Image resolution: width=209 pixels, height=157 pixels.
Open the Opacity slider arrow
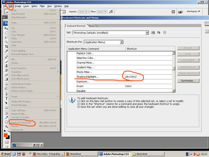[87, 12]
